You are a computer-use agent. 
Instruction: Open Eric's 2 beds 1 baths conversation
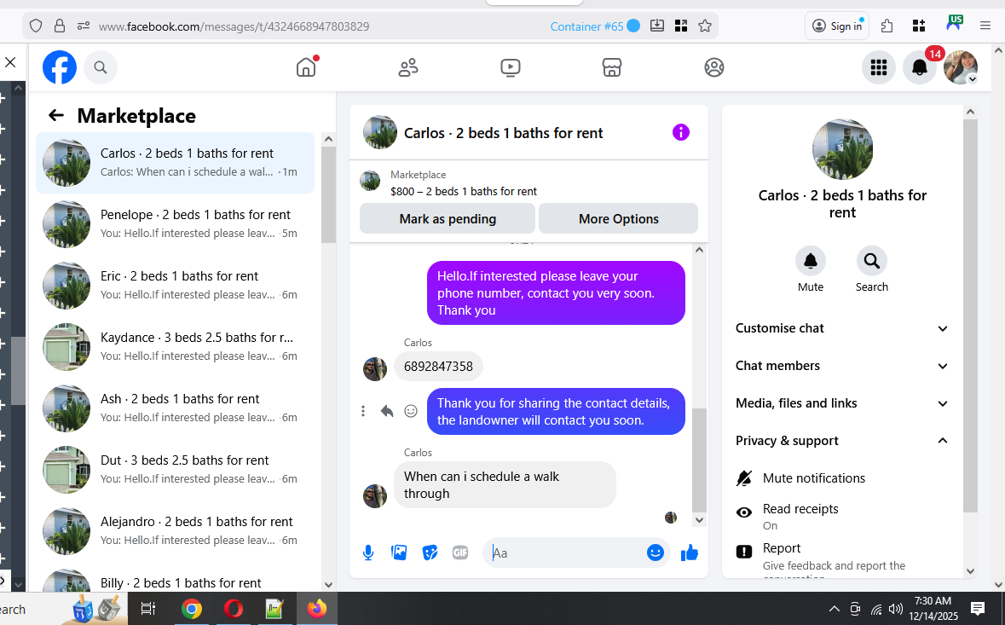click(x=175, y=286)
